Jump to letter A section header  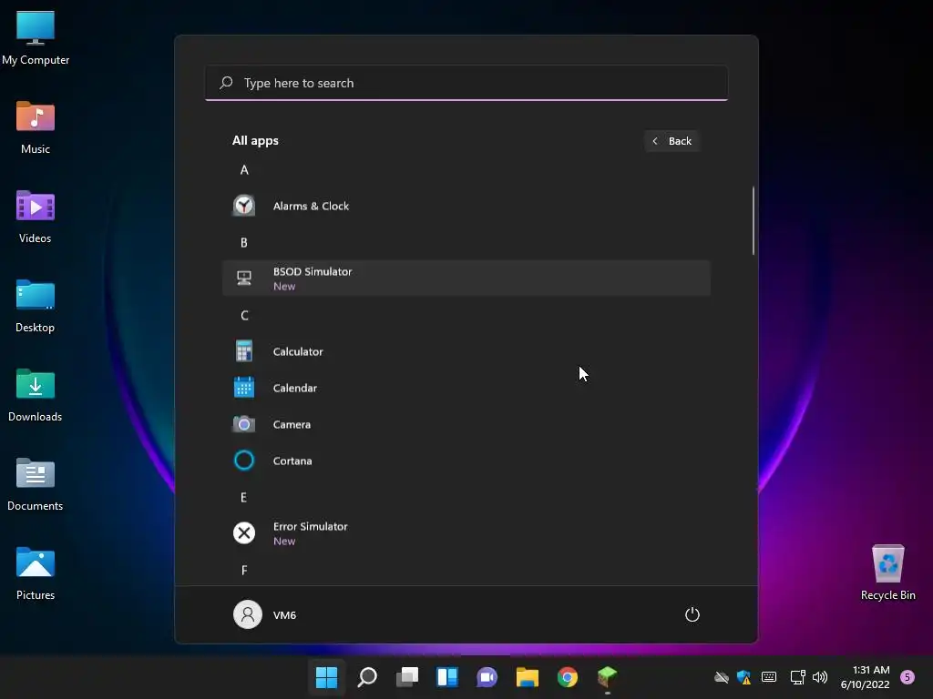[244, 170]
